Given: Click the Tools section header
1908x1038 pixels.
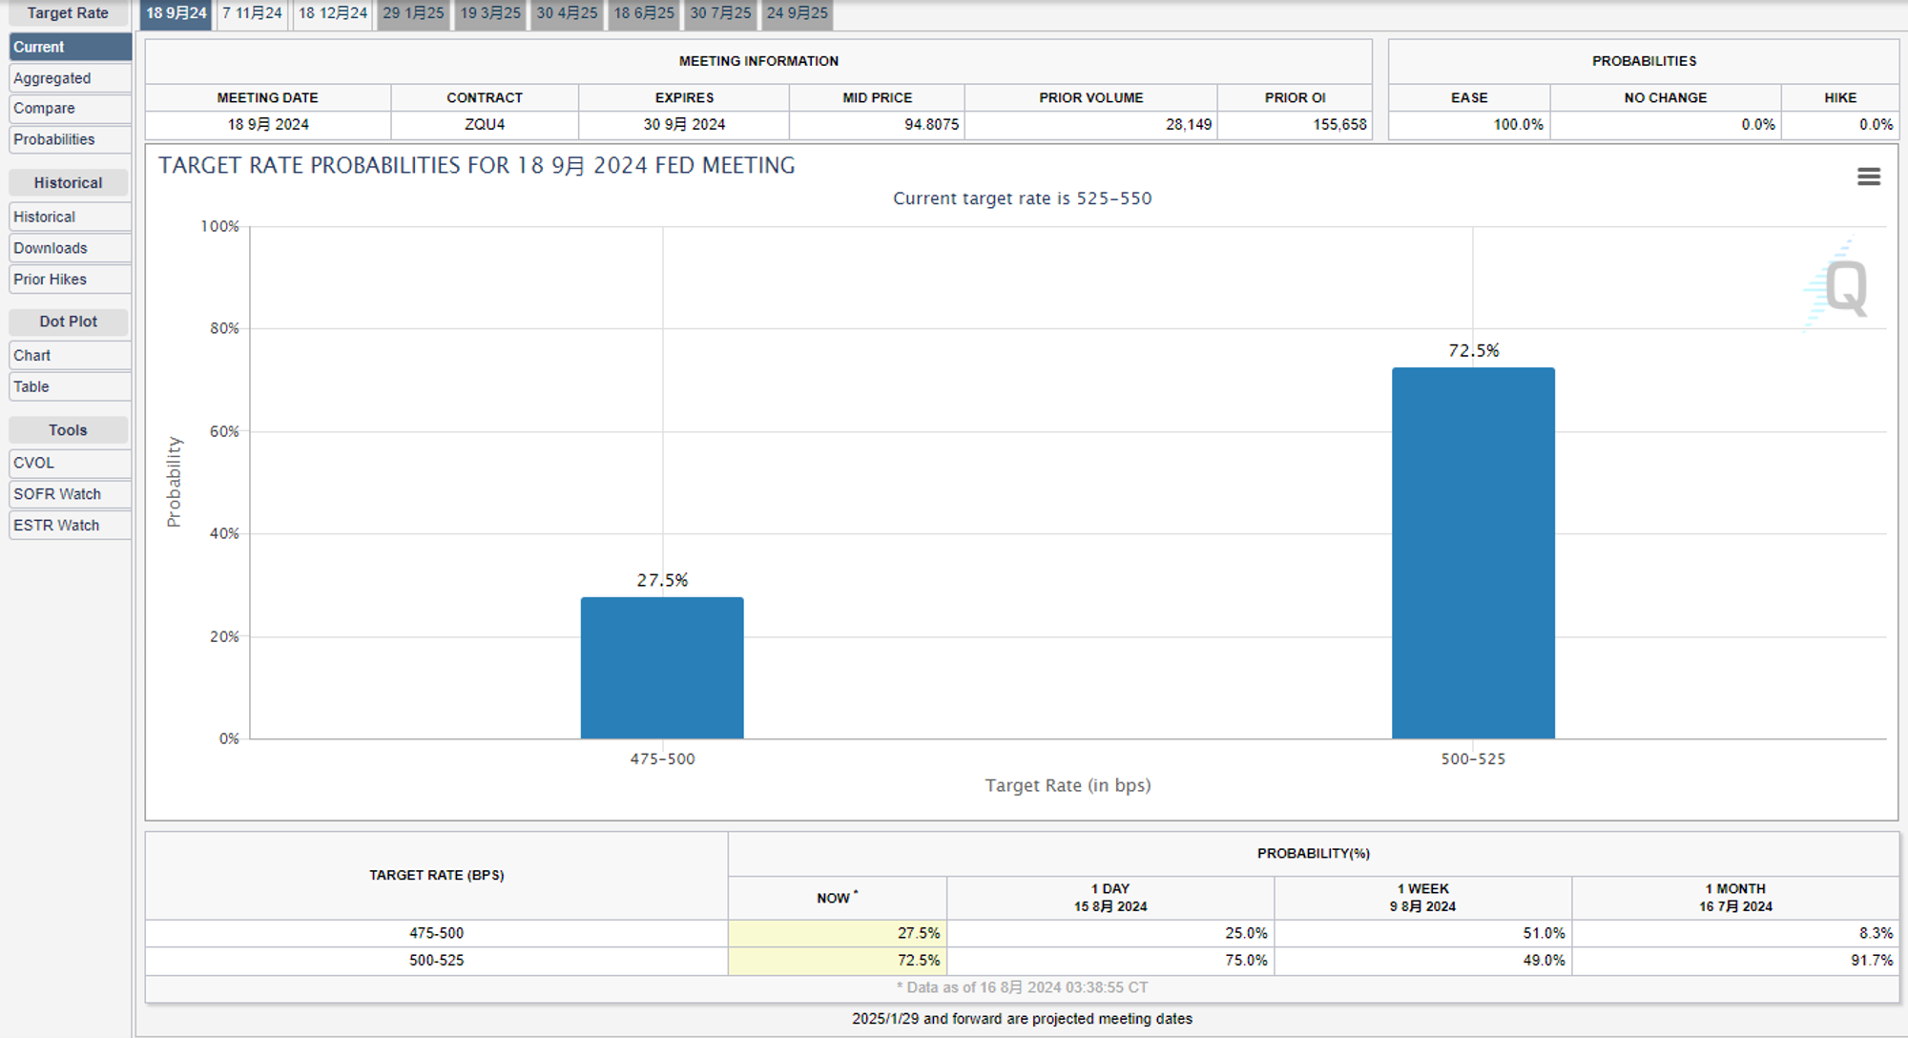Looking at the screenshot, I should [x=68, y=430].
